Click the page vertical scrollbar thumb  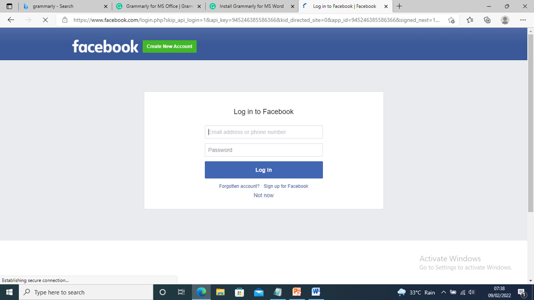point(531,123)
